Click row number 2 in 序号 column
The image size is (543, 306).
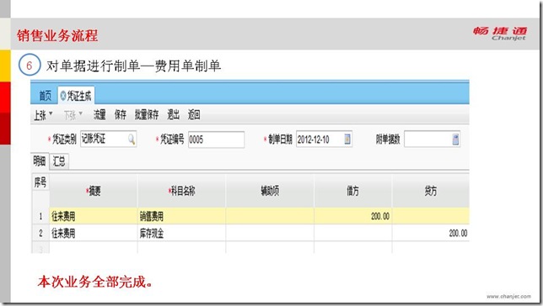pos(40,233)
